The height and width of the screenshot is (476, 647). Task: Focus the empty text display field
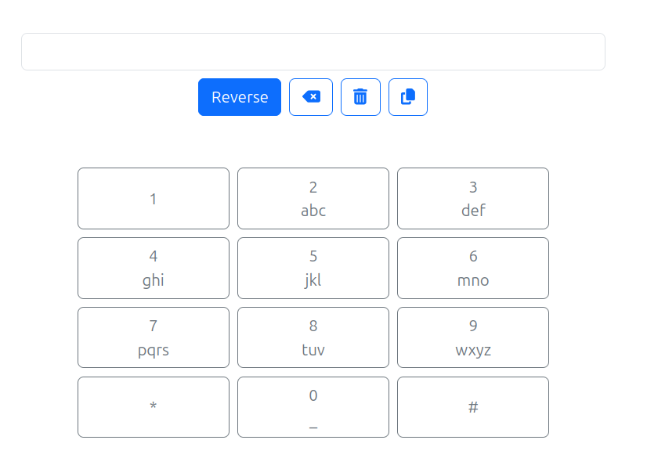tap(313, 52)
